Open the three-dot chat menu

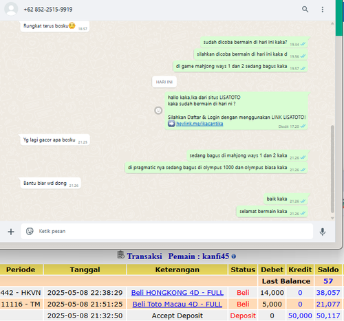coord(323,10)
